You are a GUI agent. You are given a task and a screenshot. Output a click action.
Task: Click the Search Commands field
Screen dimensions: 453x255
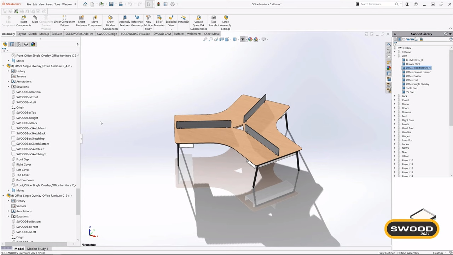[377, 4]
